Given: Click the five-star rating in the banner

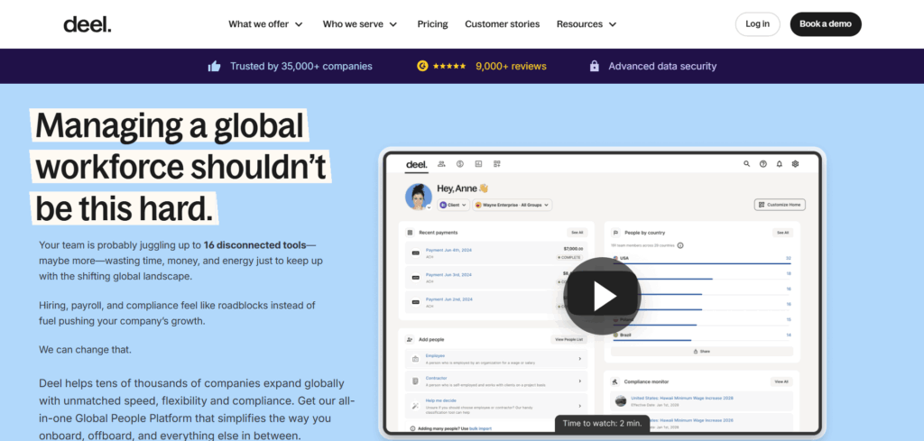Looking at the screenshot, I should [449, 67].
